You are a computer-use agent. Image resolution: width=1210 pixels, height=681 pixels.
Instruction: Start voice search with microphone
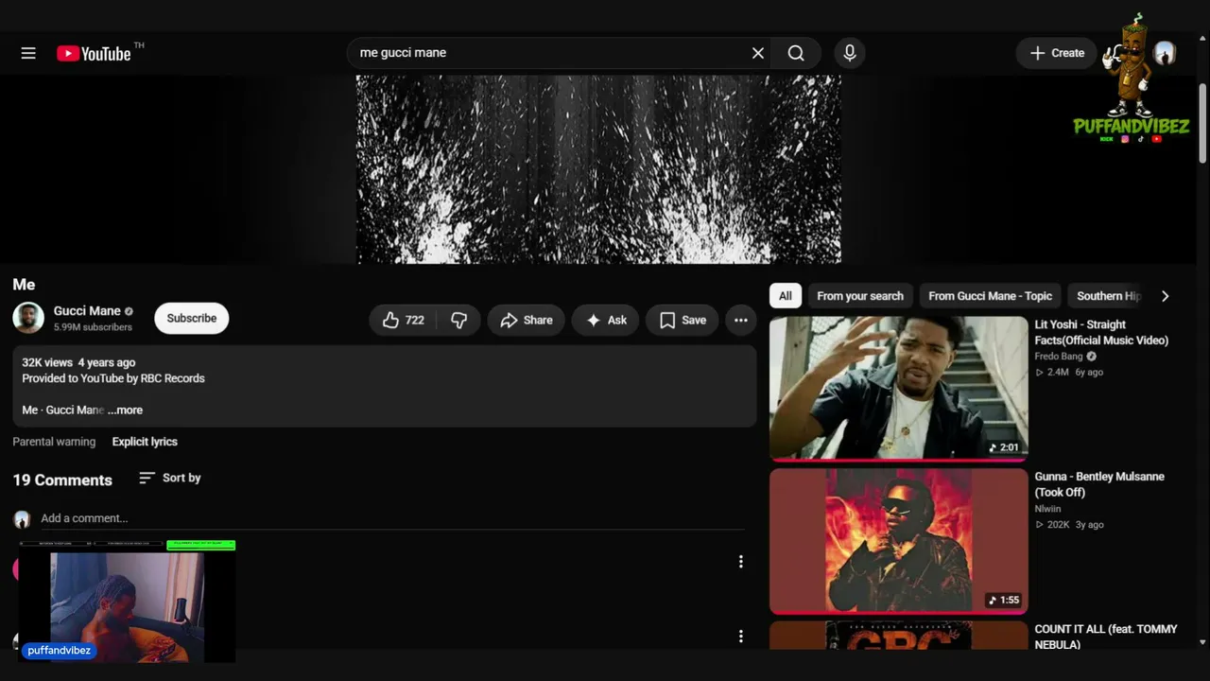(850, 53)
